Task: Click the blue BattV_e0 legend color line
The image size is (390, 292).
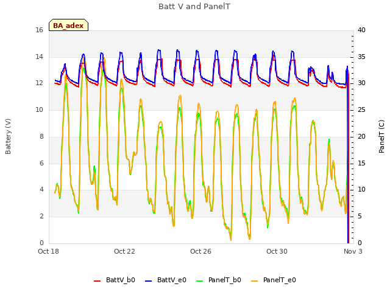Action: click(x=148, y=281)
